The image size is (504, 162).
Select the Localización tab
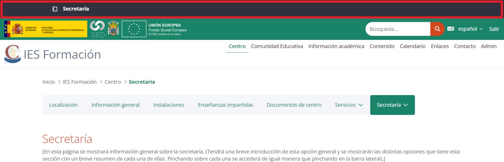(x=63, y=105)
